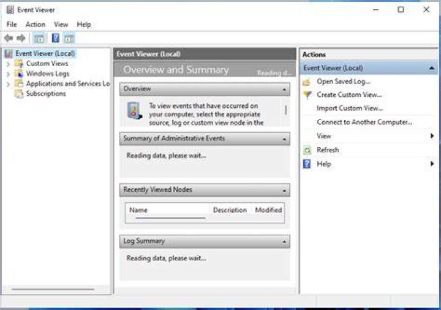Click the Event Viewer title bar app icon
This screenshot has height=310, width=441.
pyautogui.click(x=10, y=10)
